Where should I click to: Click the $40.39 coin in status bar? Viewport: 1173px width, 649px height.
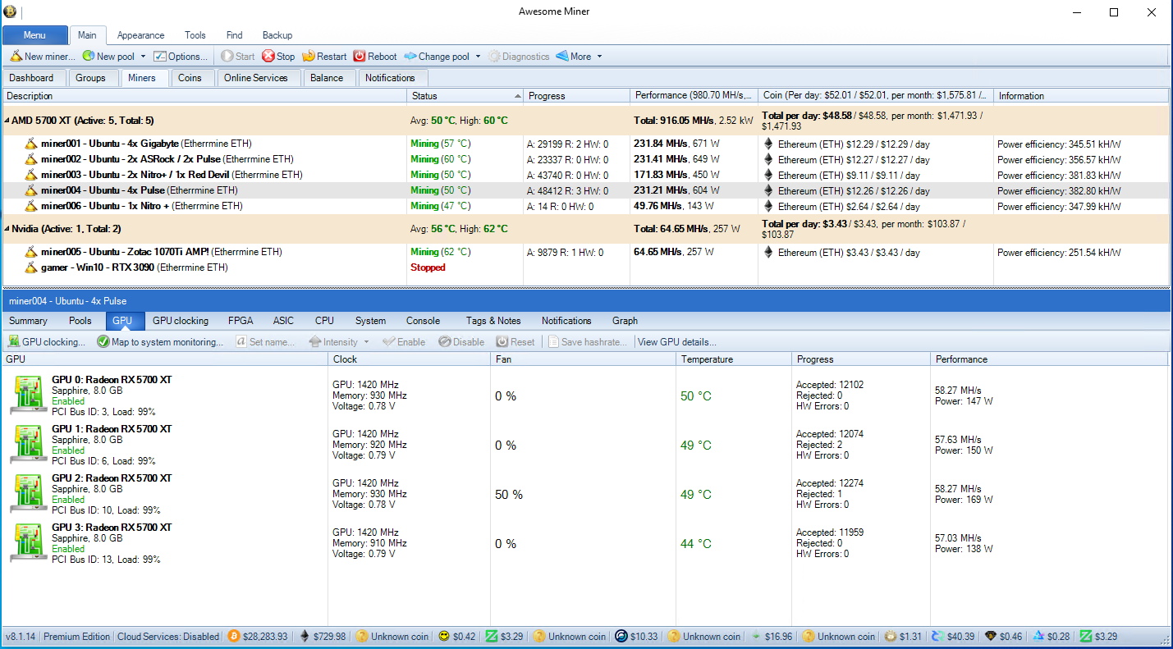[x=952, y=636]
